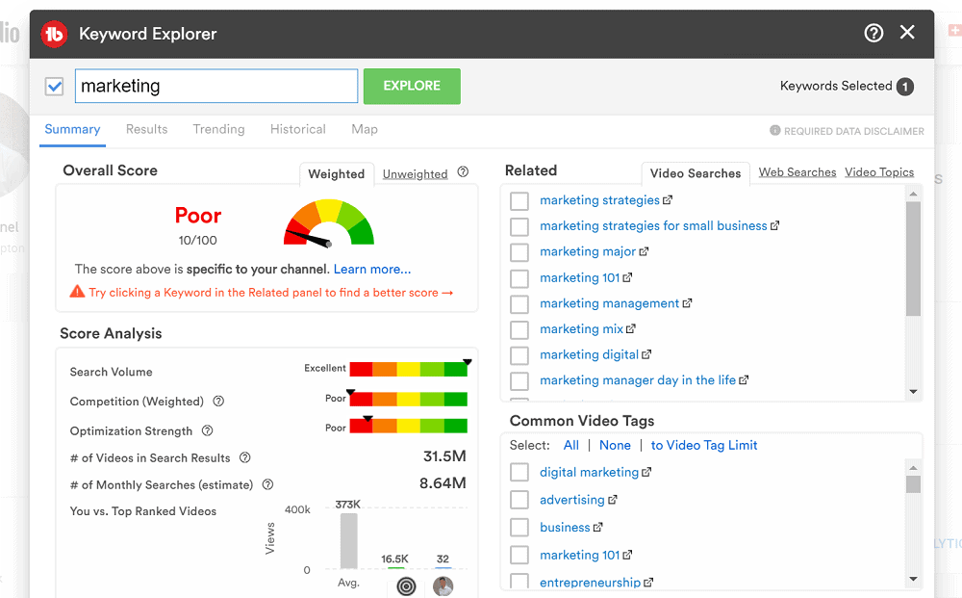This screenshot has height=598, width=962.
Task: Open the Keyword Explorer help icon
Action: tap(873, 33)
